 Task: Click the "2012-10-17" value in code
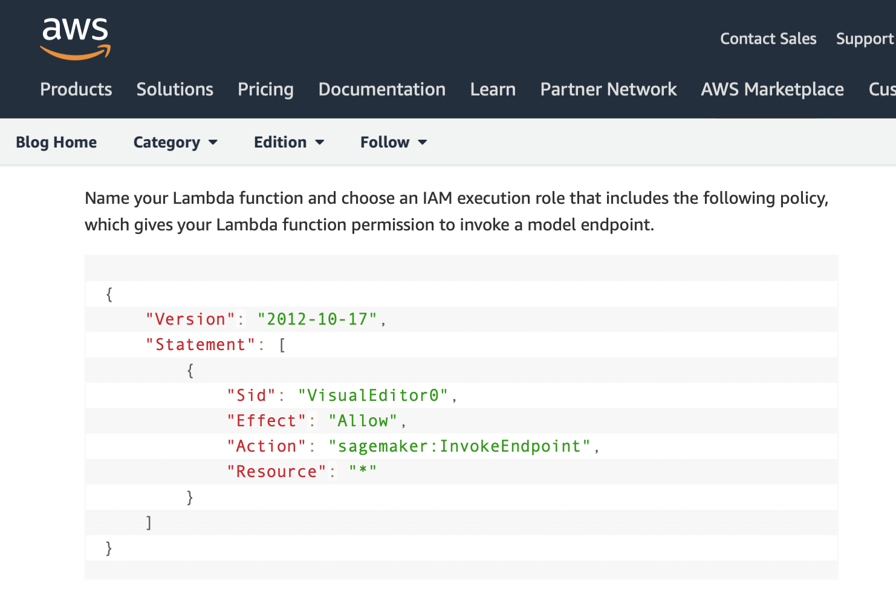point(317,319)
